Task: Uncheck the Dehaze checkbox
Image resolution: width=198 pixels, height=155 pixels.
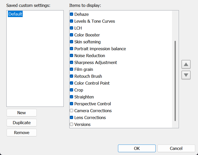Action: click(72, 15)
